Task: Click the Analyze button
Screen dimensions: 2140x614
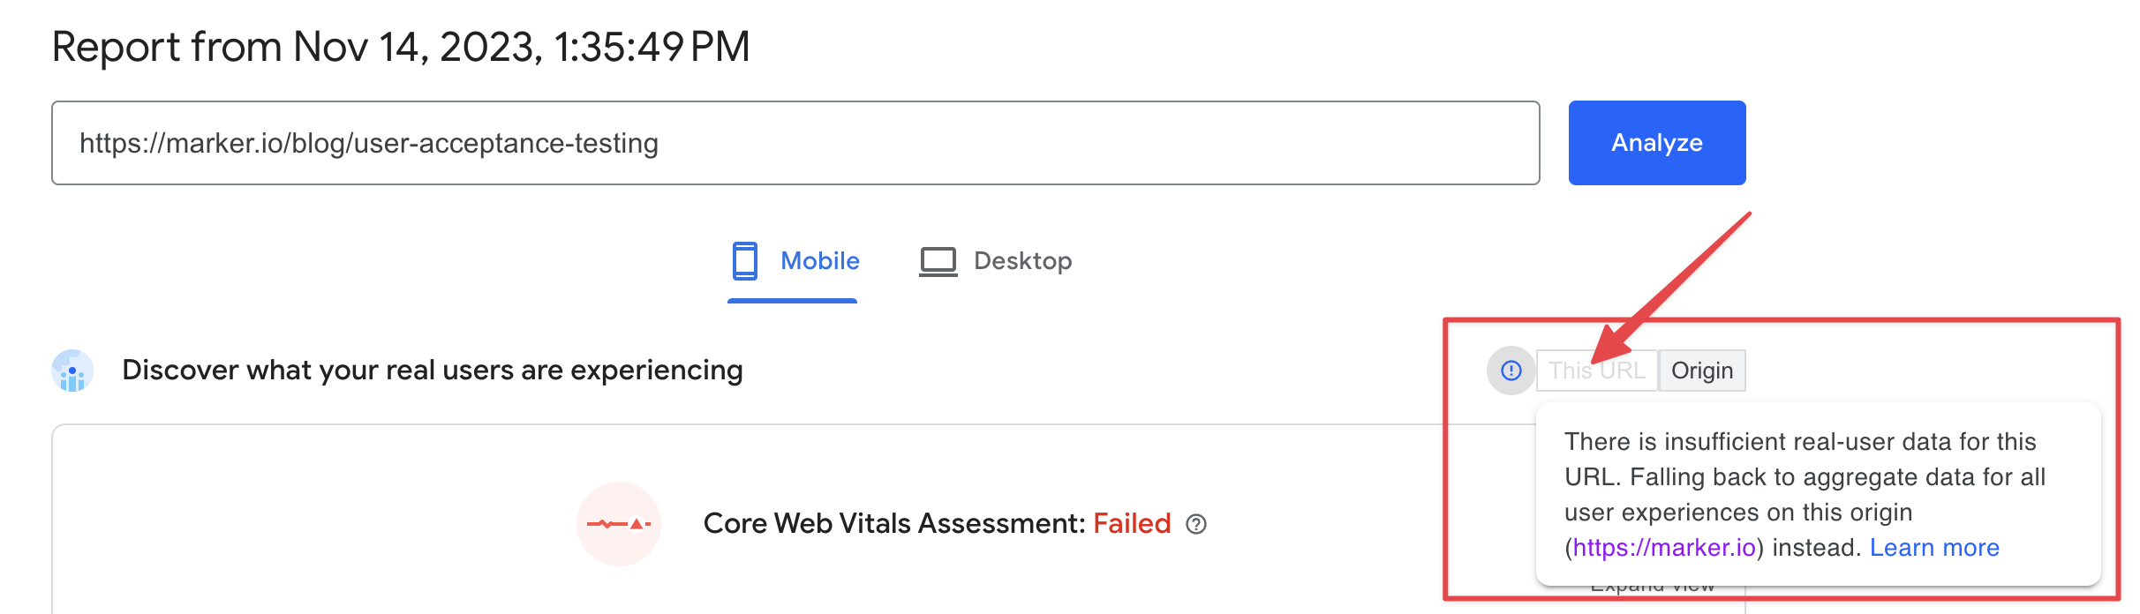Action: tap(1656, 142)
